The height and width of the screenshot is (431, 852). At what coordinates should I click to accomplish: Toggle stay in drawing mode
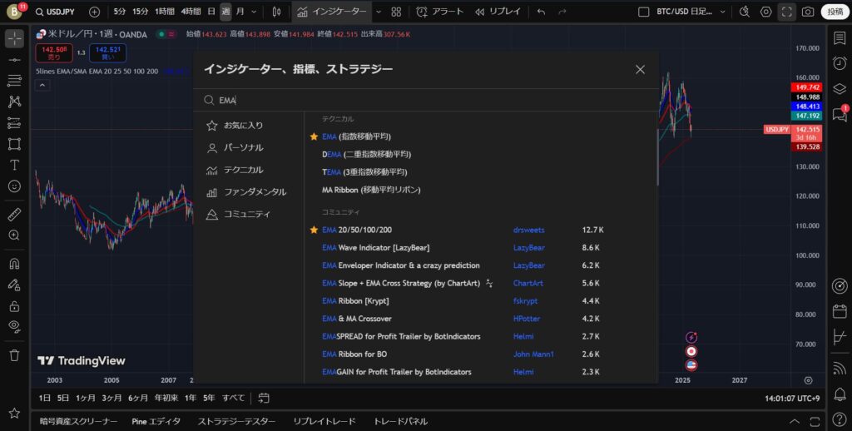15,285
